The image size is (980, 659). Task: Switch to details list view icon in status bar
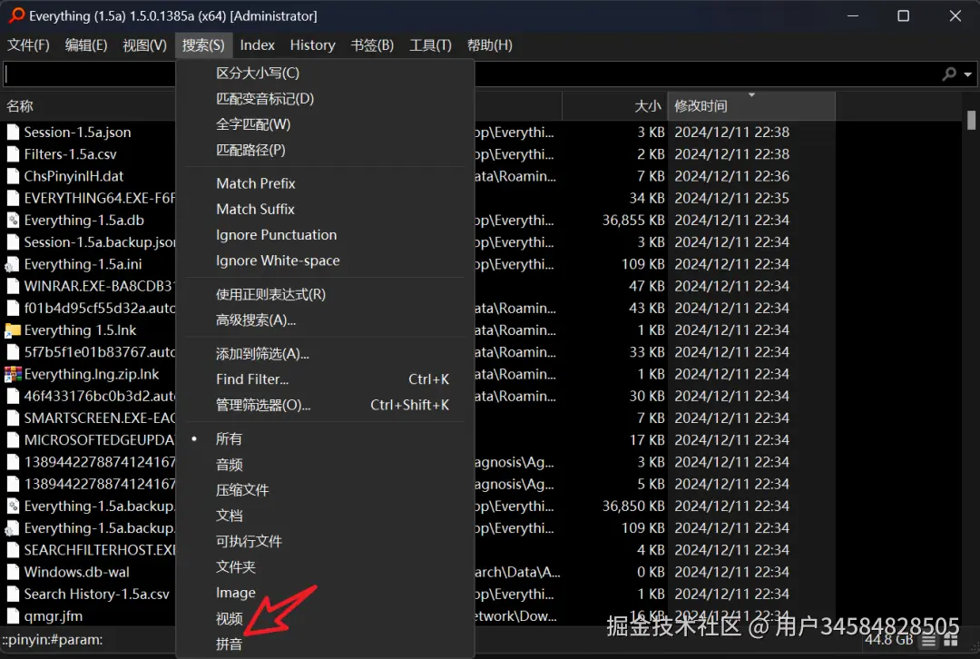click(929, 640)
